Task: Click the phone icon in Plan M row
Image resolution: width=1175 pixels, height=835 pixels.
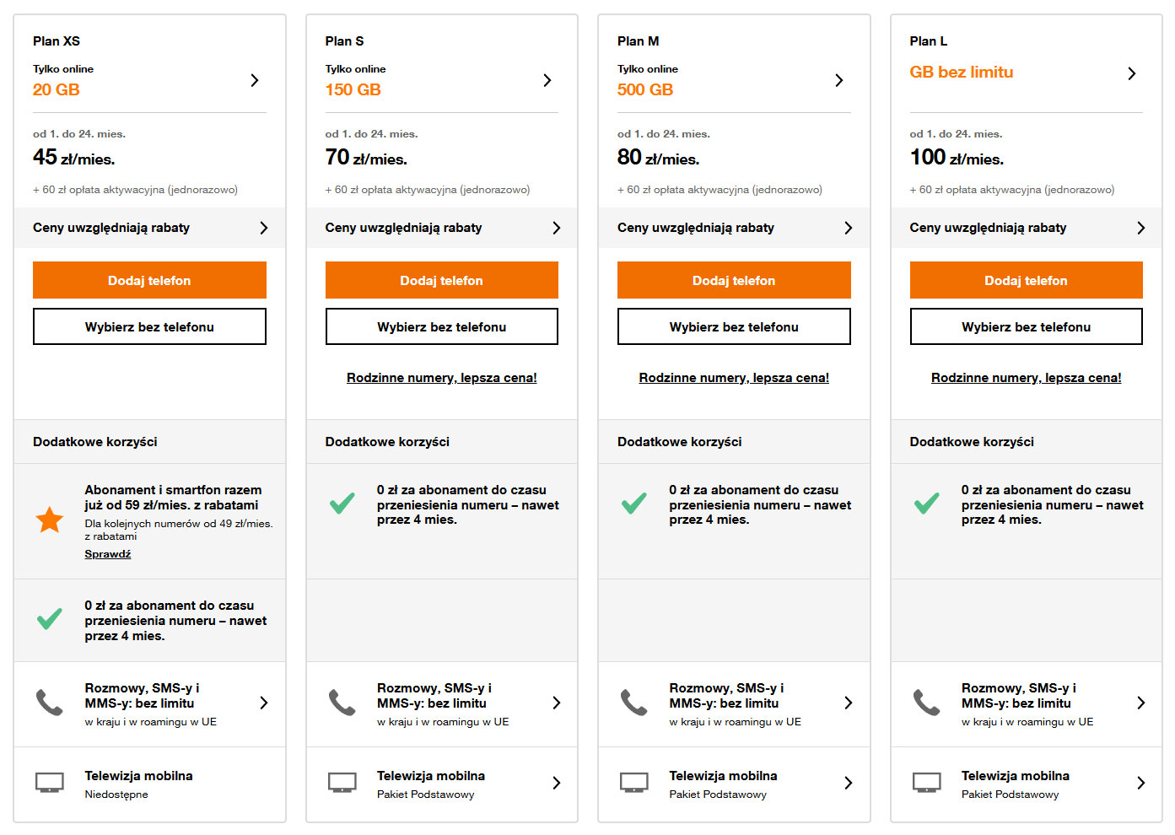Action: click(x=634, y=703)
